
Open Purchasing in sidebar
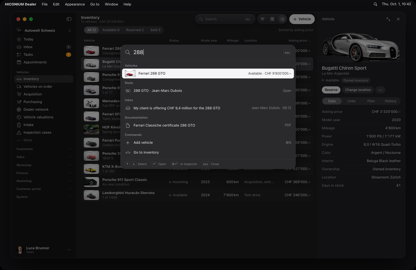pos(44,102)
